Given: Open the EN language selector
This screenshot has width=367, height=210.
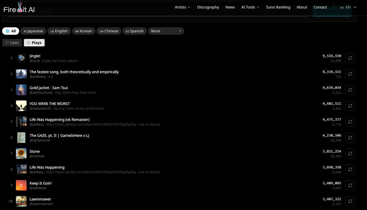Looking at the screenshot, I should tap(348, 7).
